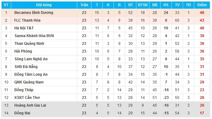Click the TV column header

177,5
